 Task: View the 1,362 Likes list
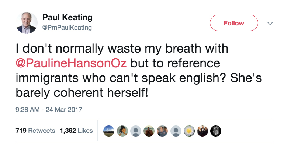point(76,131)
